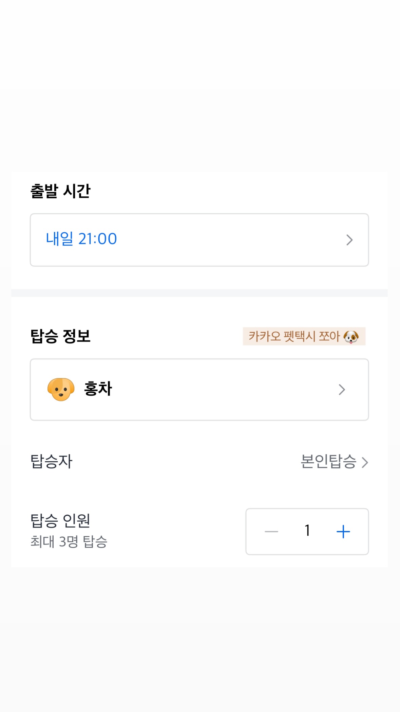
Task: Tap empty space inside the 홍차 pet card
Action: click(224, 390)
